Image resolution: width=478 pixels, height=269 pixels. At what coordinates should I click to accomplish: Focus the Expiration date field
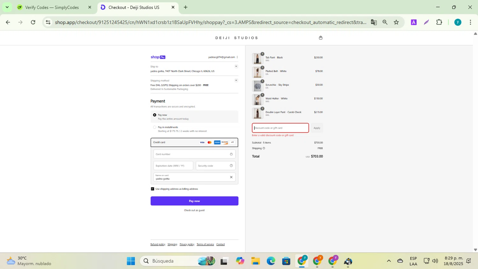pyautogui.click(x=173, y=166)
